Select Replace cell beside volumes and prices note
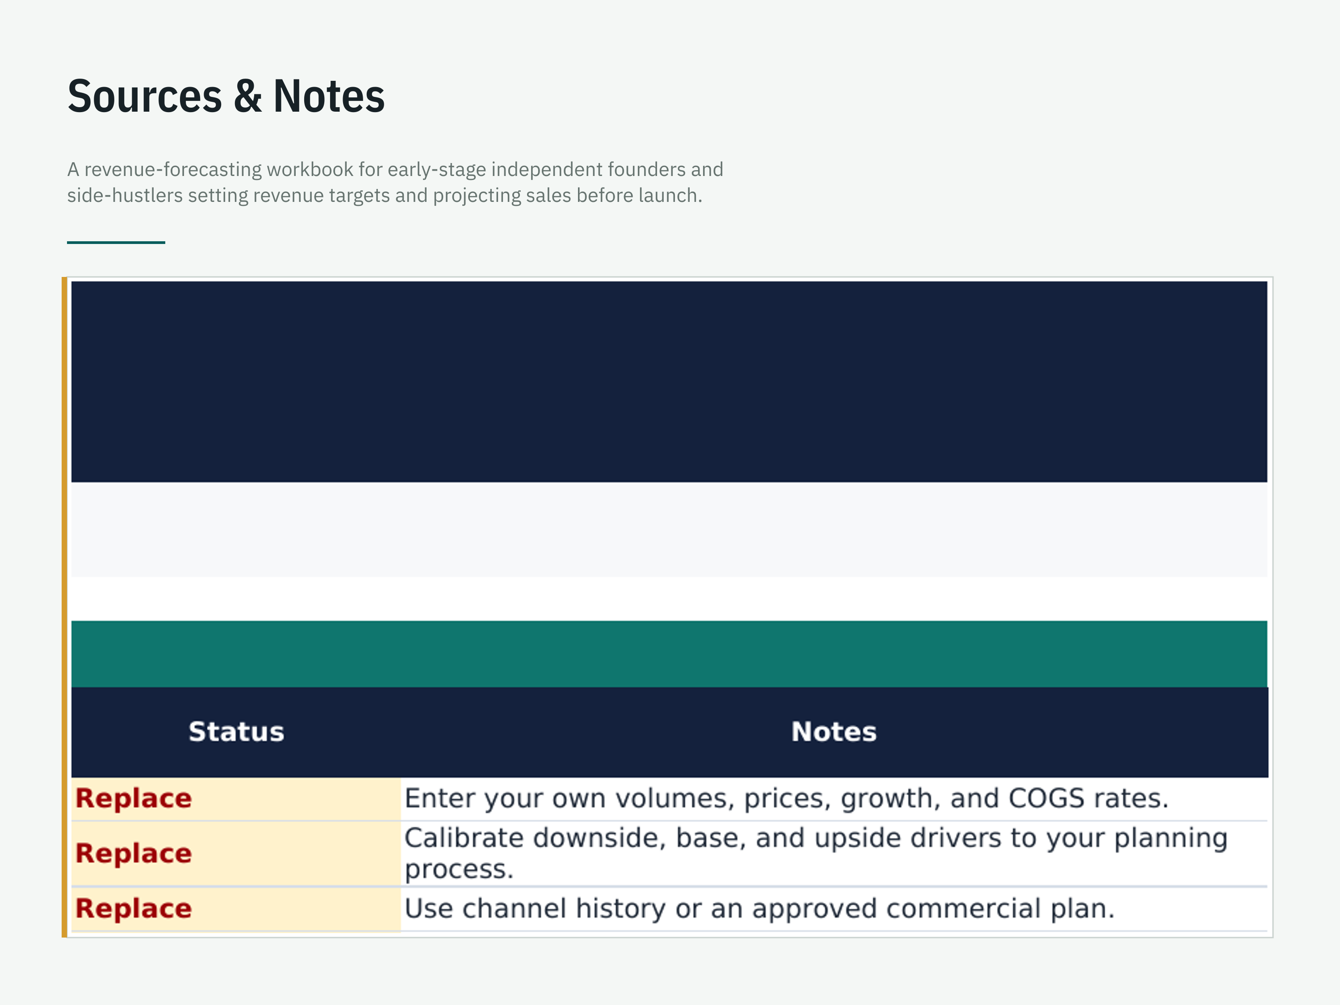The width and height of the screenshot is (1340, 1005). 236,799
